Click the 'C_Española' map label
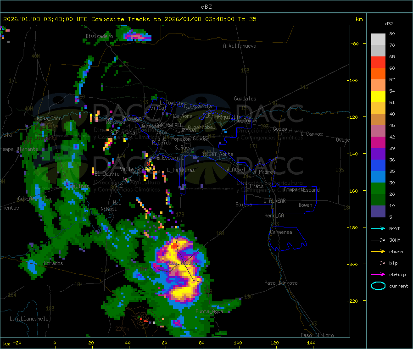Viewport: 413px width, 349px height. click(198, 106)
